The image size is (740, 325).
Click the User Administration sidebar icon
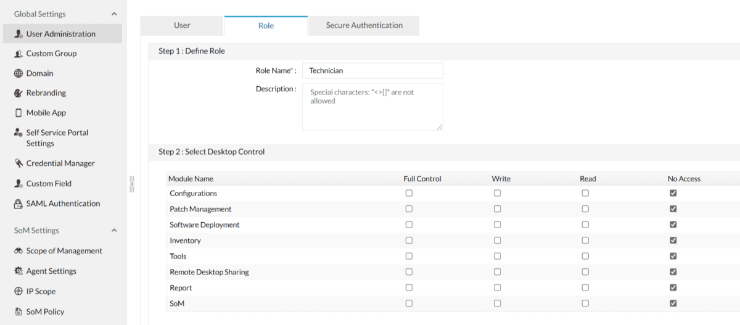click(18, 34)
